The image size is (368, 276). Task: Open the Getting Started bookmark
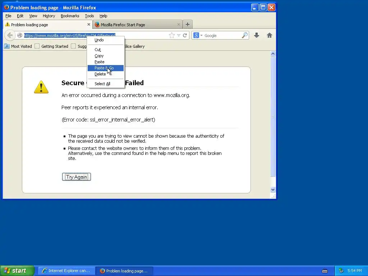point(51,46)
